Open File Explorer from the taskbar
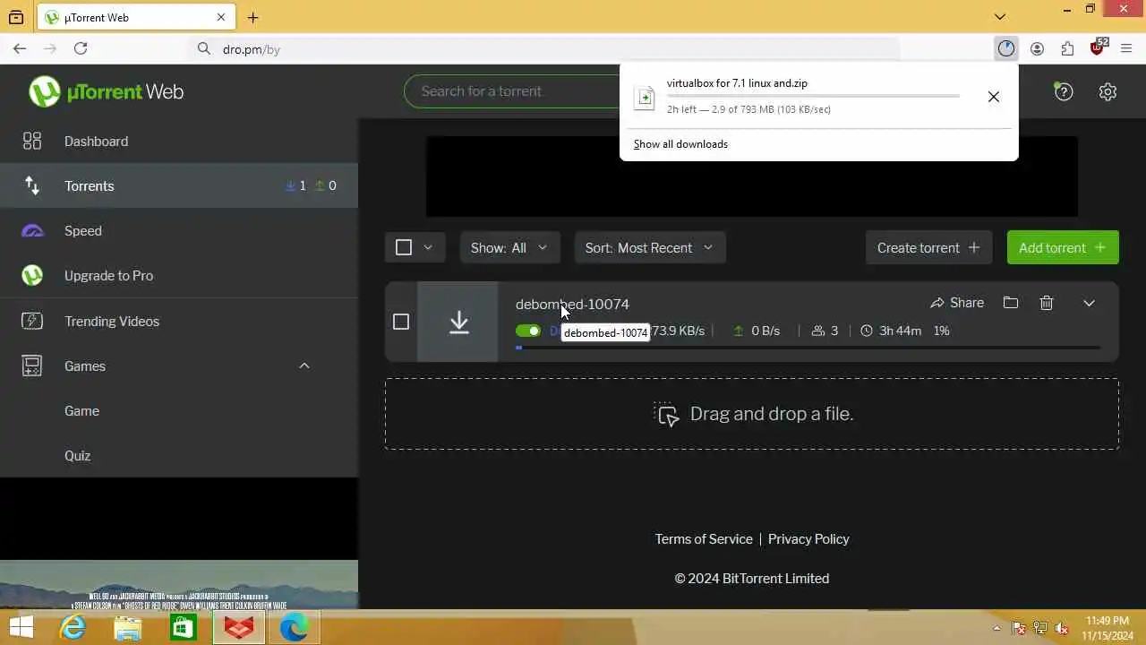 click(128, 628)
